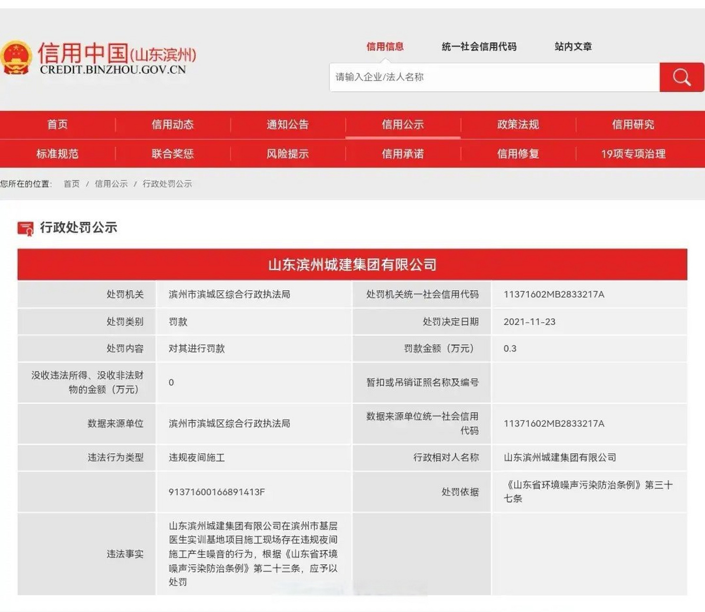Open the 信用公示 navigation item

tap(403, 124)
